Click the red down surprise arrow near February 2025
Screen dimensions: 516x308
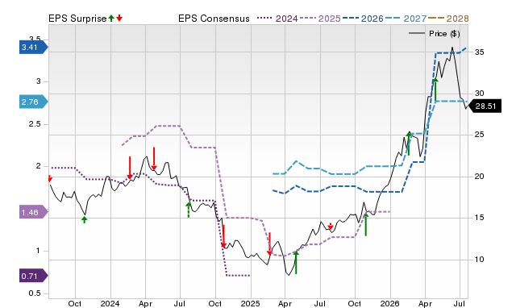[x=269, y=243]
